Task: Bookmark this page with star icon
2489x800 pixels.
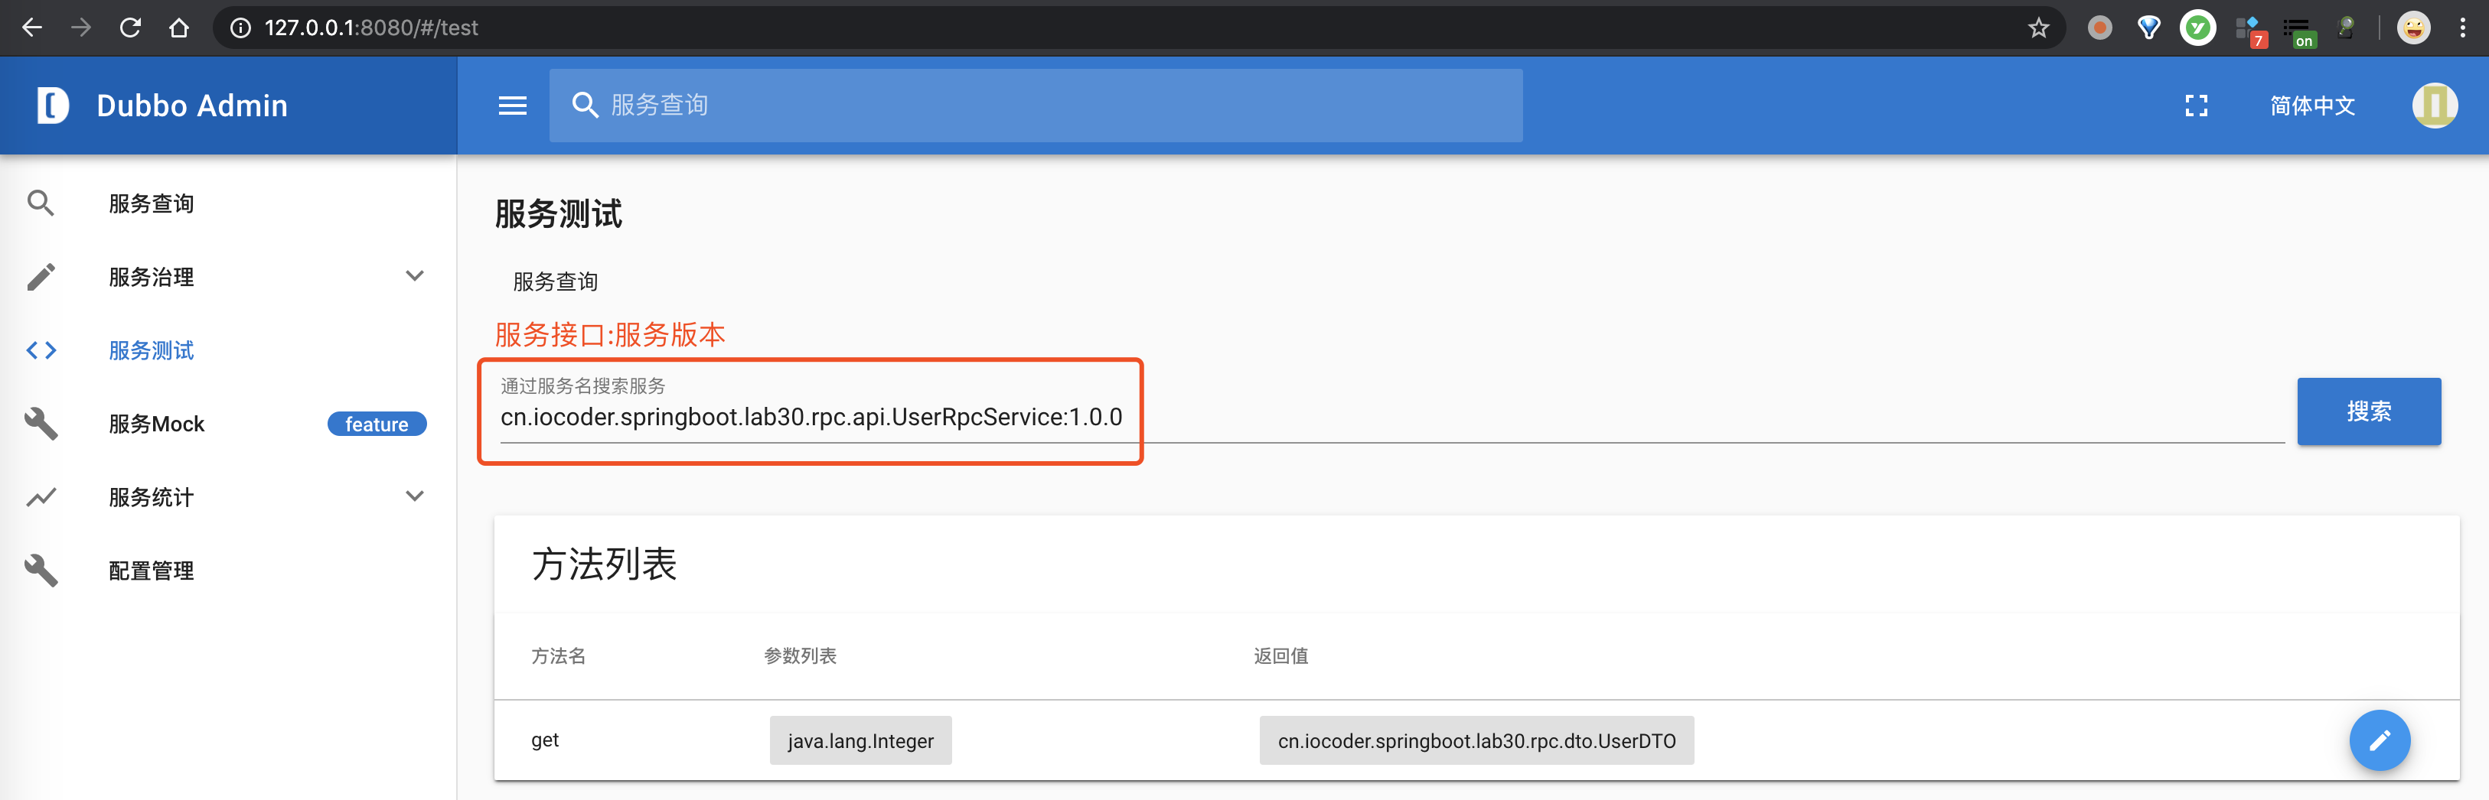Action: tap(2037, 28)
